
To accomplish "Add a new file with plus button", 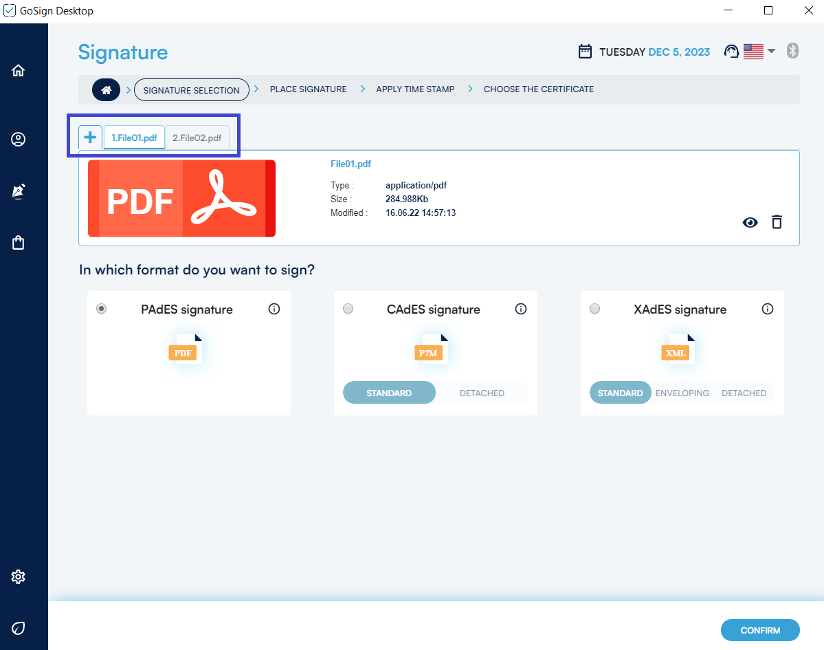I will (90, 137).
